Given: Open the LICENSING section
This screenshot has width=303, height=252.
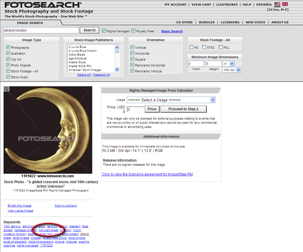Looking at the screenshot, I should click(230, 22).
